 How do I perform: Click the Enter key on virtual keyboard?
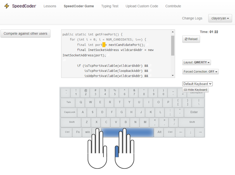pyautogui.click(x=194, y=112)
